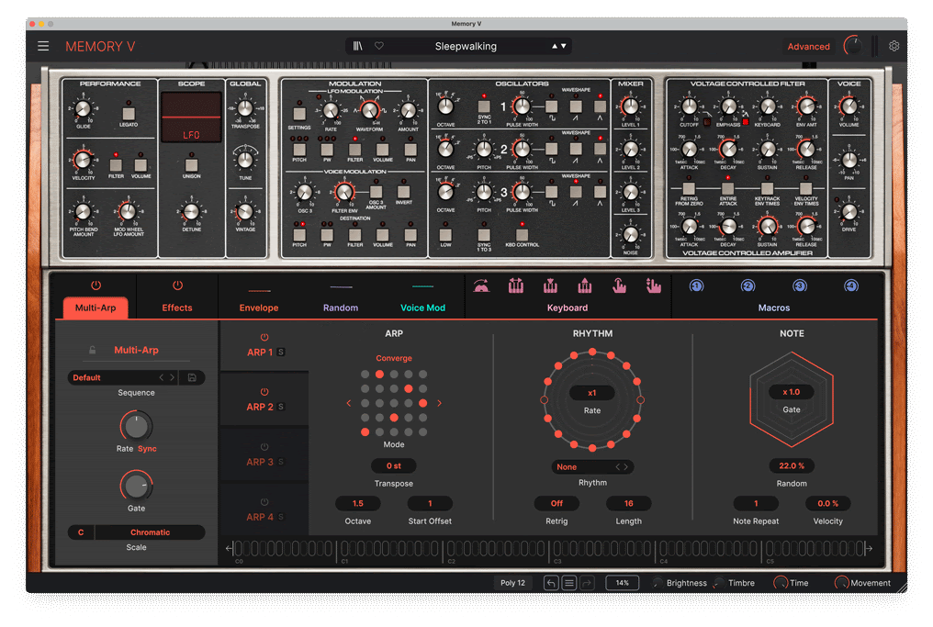
Task: Solo ARP 1 with the S button
Action: coord(281,353)
